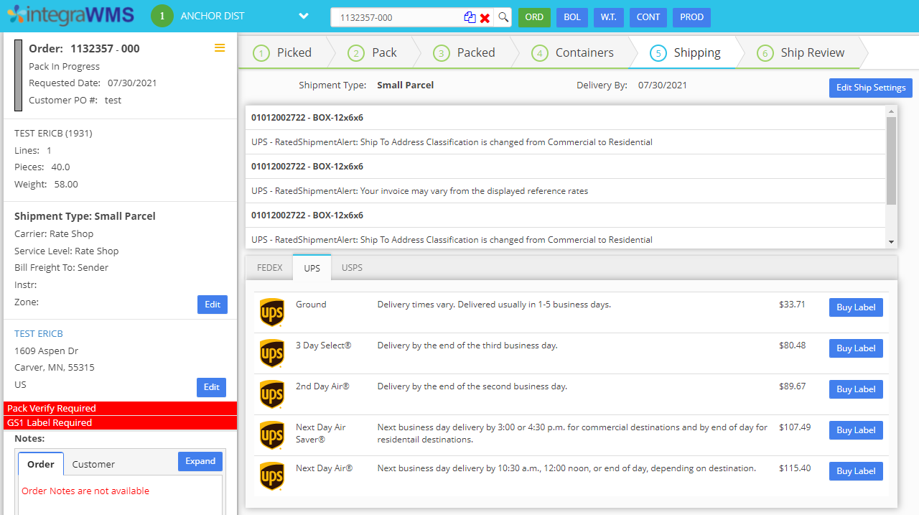The width and height of the screenshot is (919, 515).
Task: Click the green ORD button
Action: 534,17
